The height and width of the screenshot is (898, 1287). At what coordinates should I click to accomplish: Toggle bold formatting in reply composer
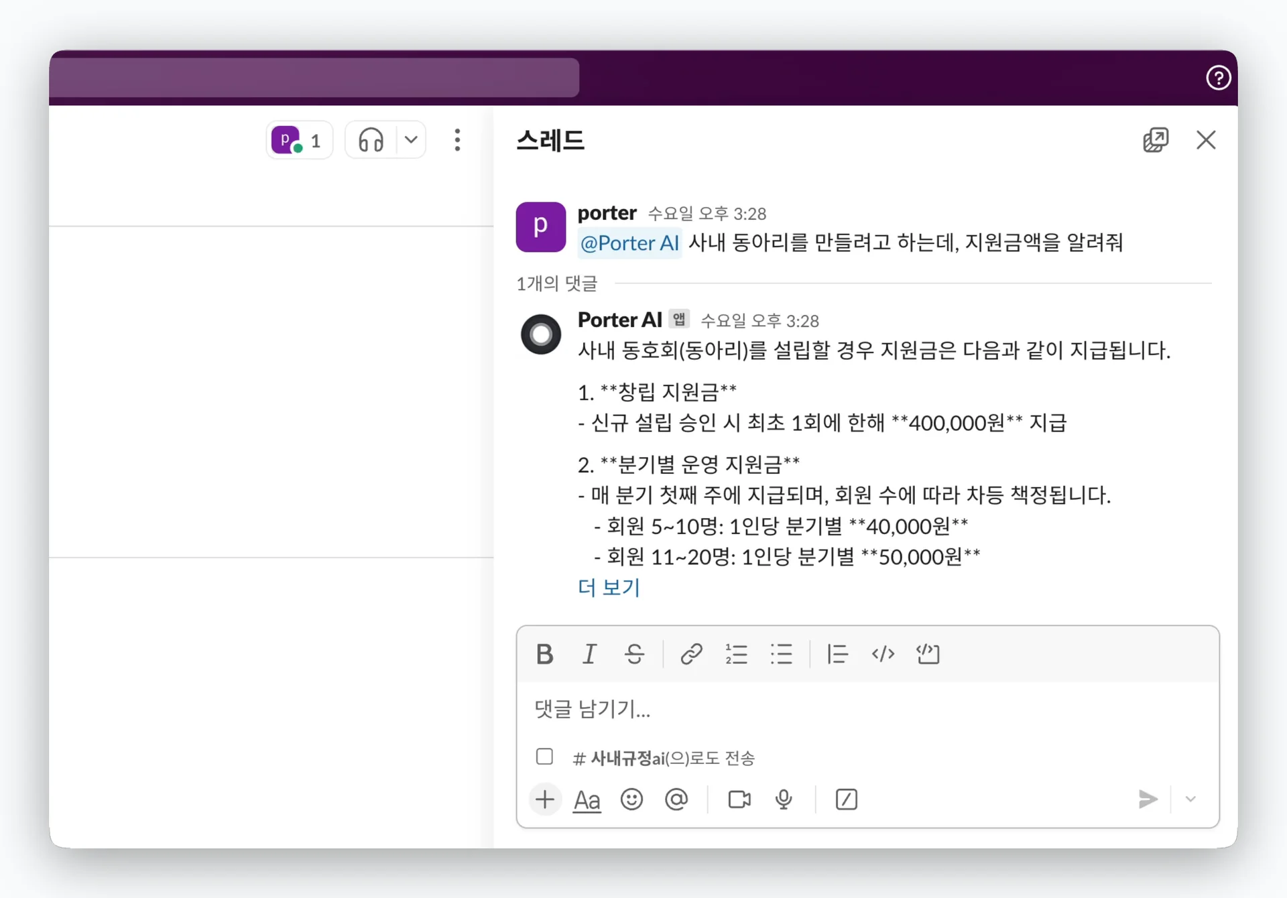pyautogui.click(x=544, y=653)
